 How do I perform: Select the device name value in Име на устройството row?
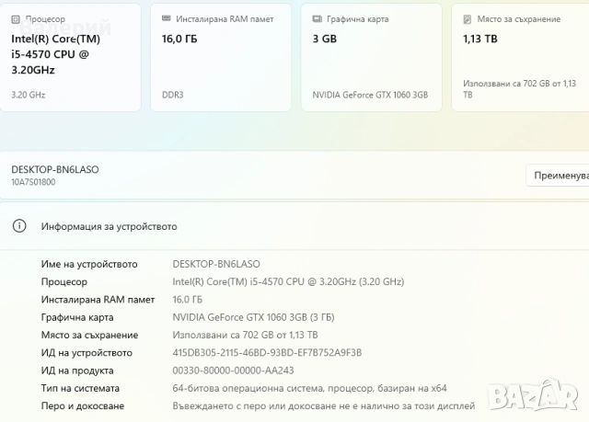click(216, 264)
